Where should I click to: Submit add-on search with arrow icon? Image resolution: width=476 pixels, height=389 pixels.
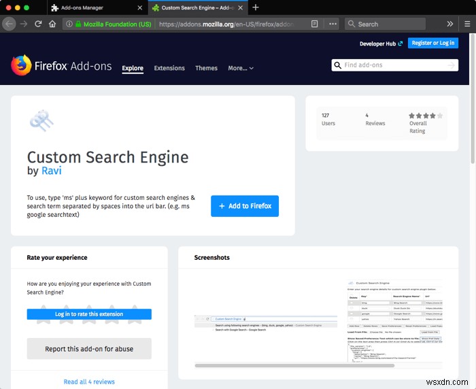click(x=452, y=65)
